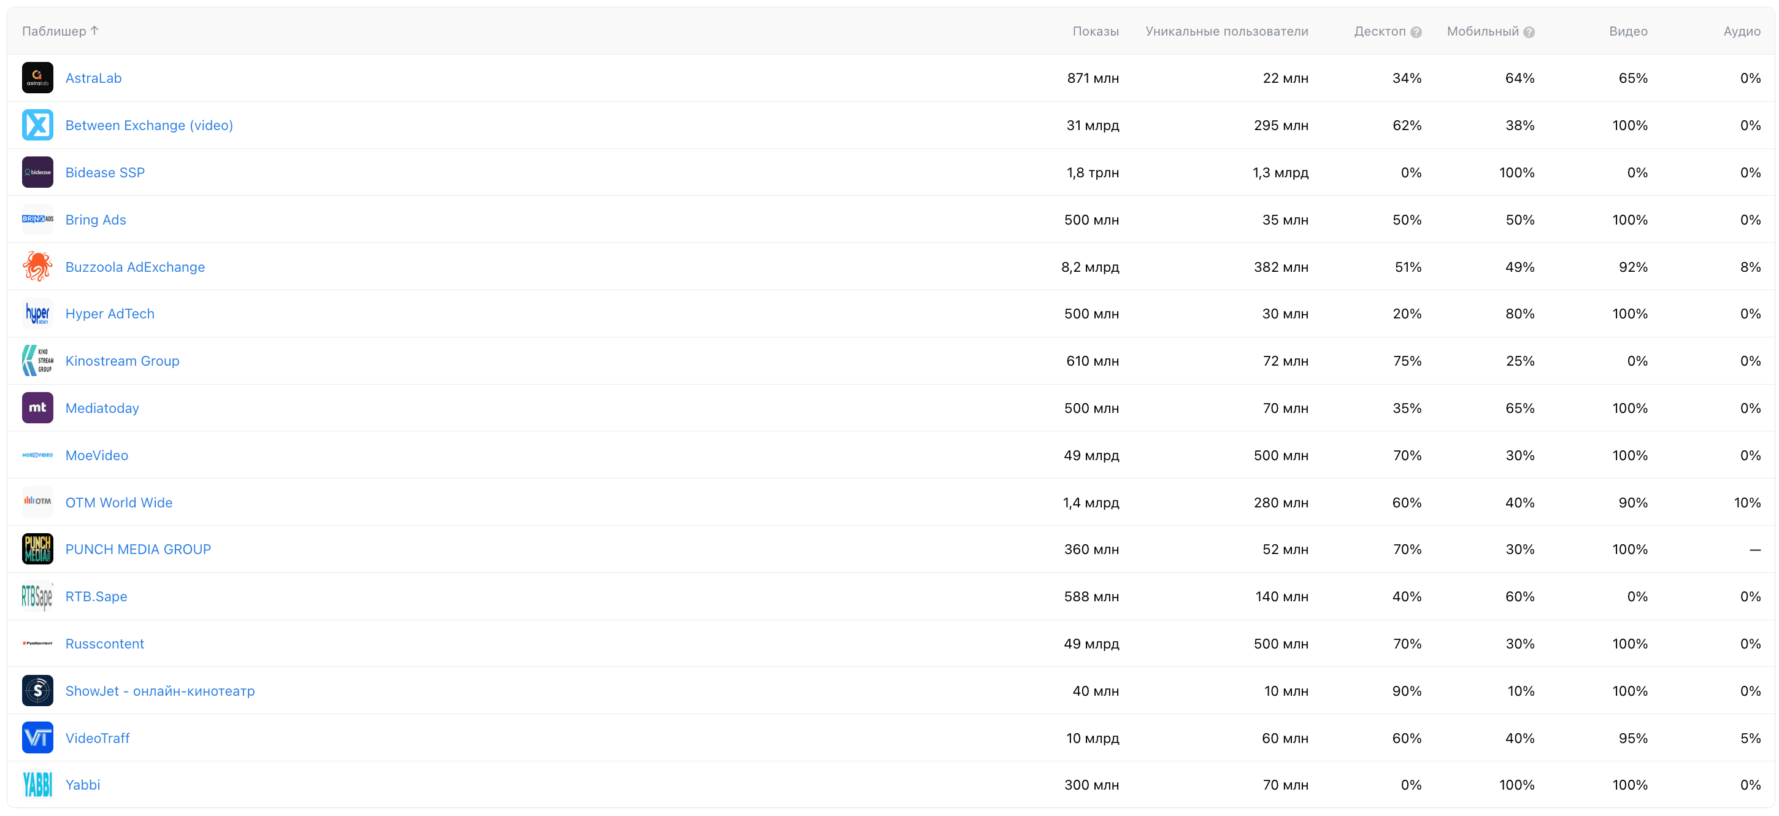The width and height of the screenshot is (1779, 816).
Task: Click the Between Exchange logo icon
Action: pos(37,125)
